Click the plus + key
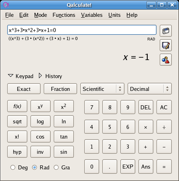Viewport: 179px width, 181px height. click(146, 147)
